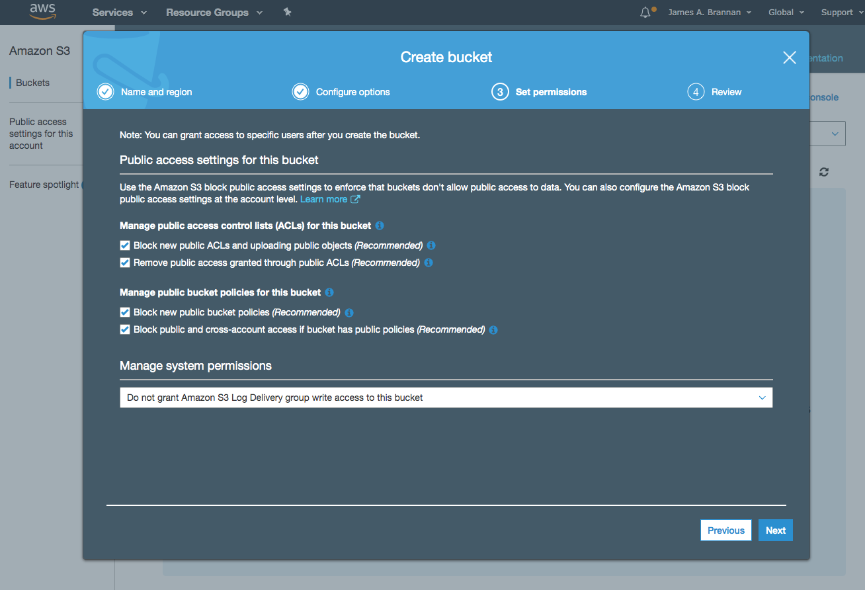Viewport: 865px width, 590px height.
Task: Uncheck Remove public access granted through public ACLs
Action: (x=125, y=263)
